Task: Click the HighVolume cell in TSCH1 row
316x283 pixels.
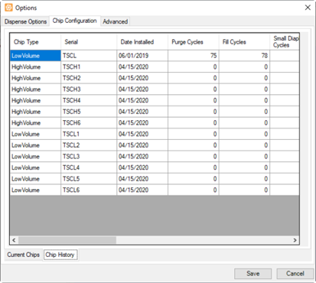Action: click(35, 67)
